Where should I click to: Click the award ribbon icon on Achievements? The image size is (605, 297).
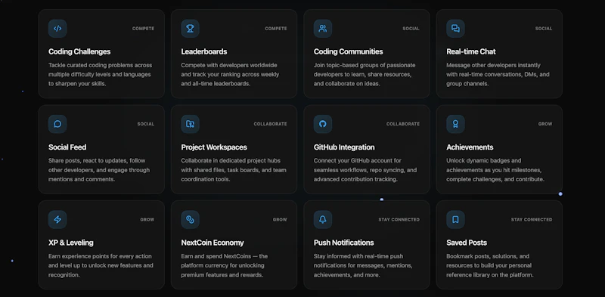pos(456,124)
